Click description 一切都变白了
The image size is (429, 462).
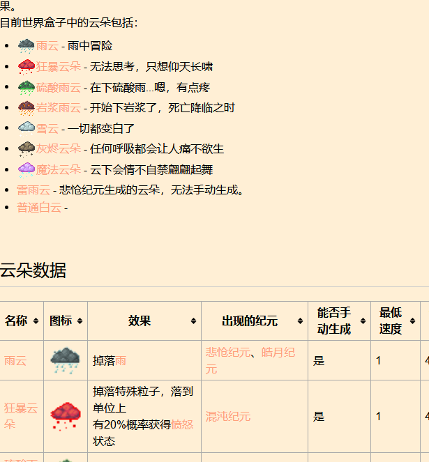101,129
